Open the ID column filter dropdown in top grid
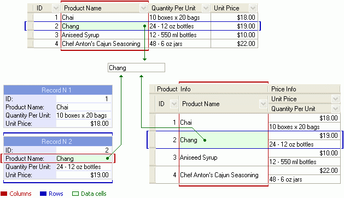 56,8
